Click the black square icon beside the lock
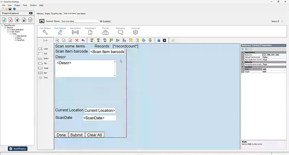The width and height of the screenshot is (289, 155). (x=165, y=40)
